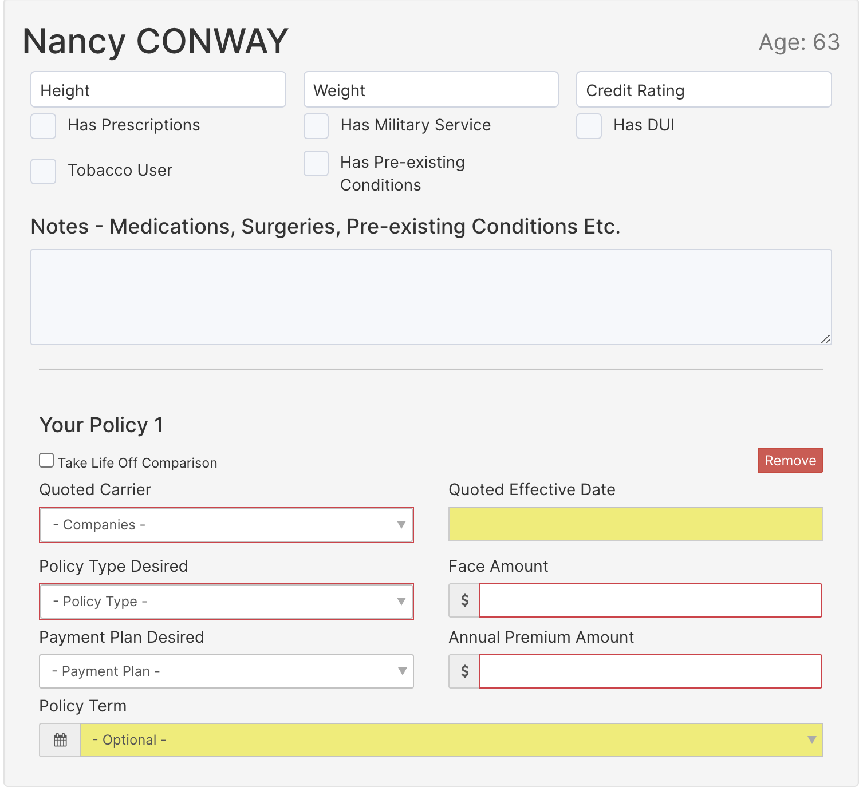Click the Policy Term label
This screenshot has height=791, width=859.
(83, 706)
